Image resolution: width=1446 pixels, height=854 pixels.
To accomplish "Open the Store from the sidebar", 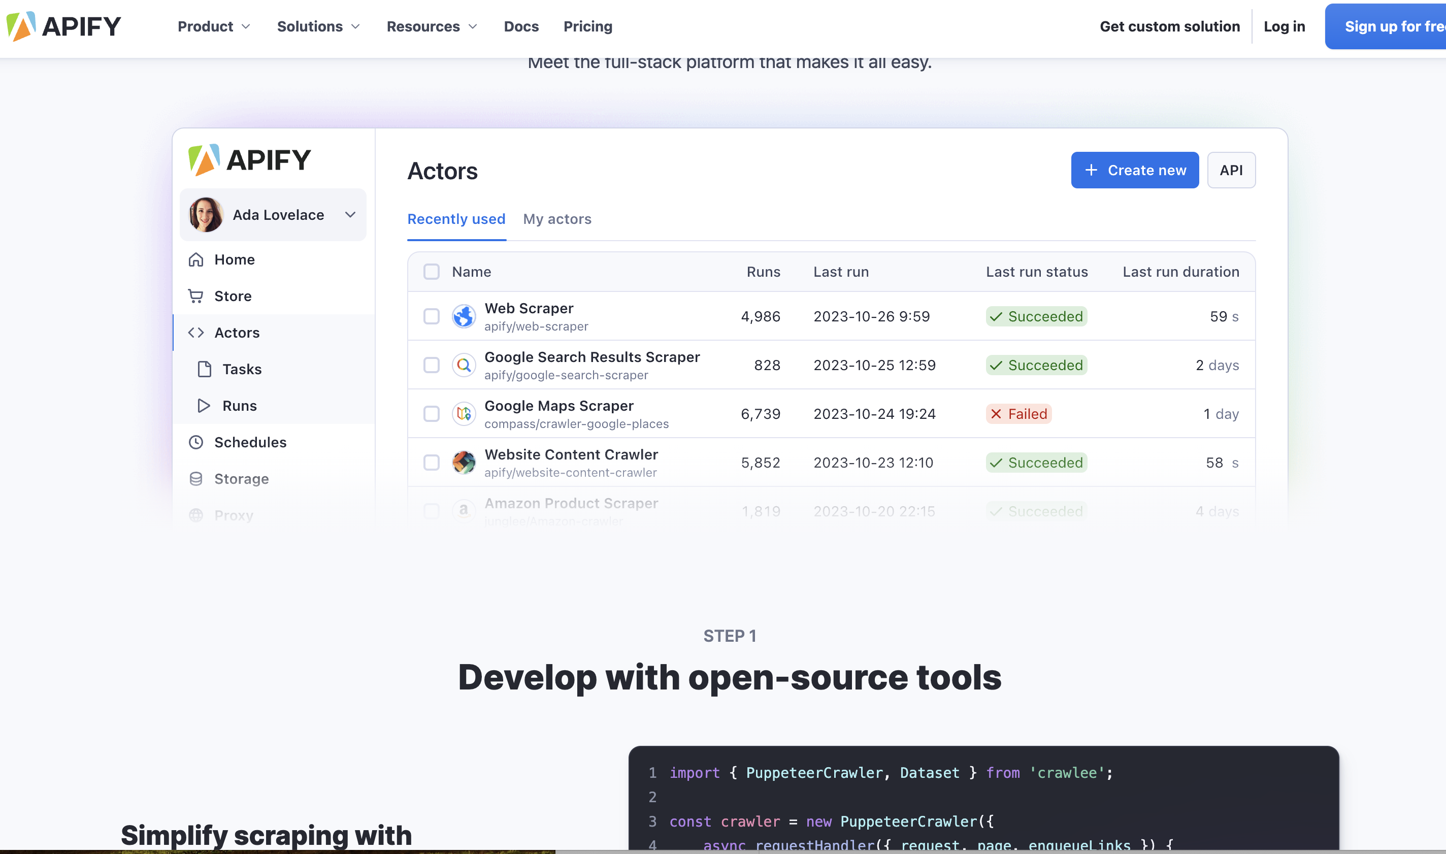I will [x=233, y=296].
